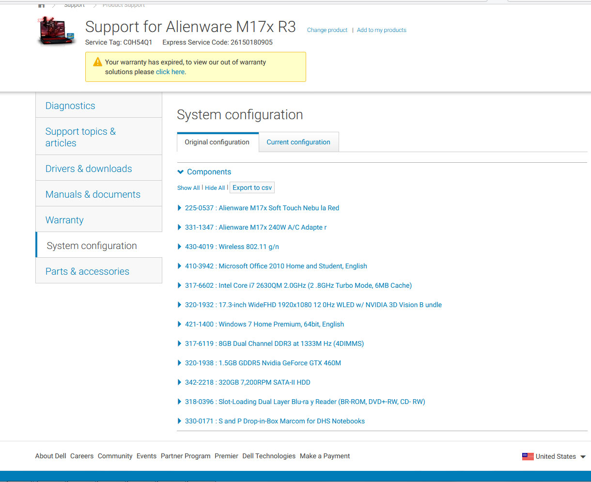Open the Events footer link
Screen dimensions: 591x482
[146, 456]
